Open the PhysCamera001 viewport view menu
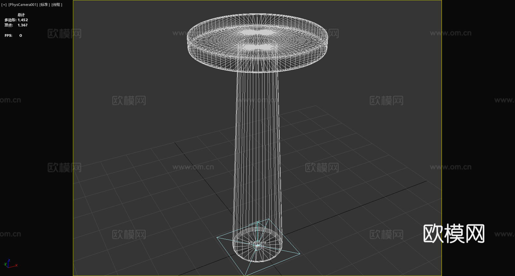This screenshot has width=515, height=276. pos(23,5)
